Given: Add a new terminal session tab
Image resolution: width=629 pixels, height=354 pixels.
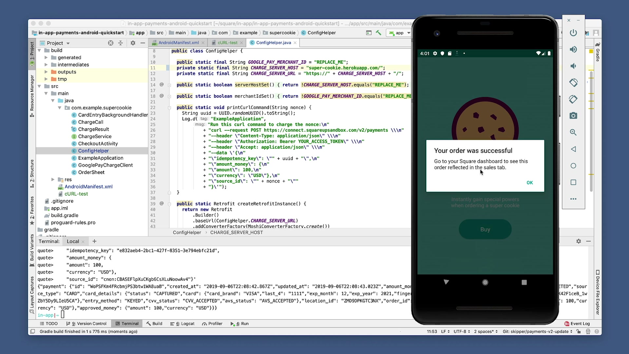Looking at the screenshot, I should click(94, 241).
